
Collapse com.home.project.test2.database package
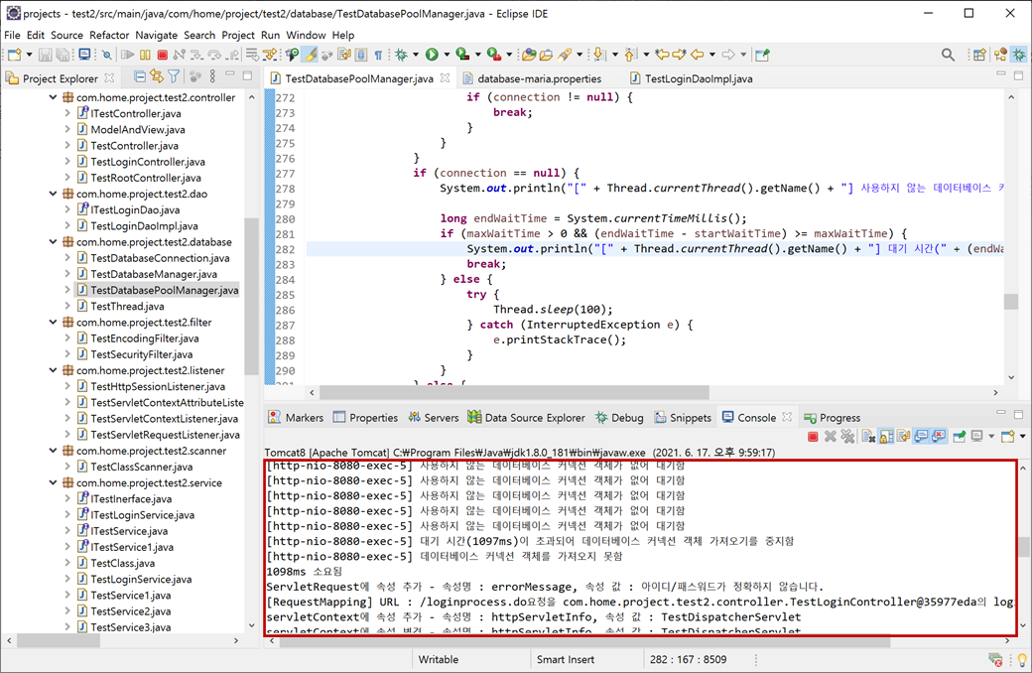(x=53, y=241)
